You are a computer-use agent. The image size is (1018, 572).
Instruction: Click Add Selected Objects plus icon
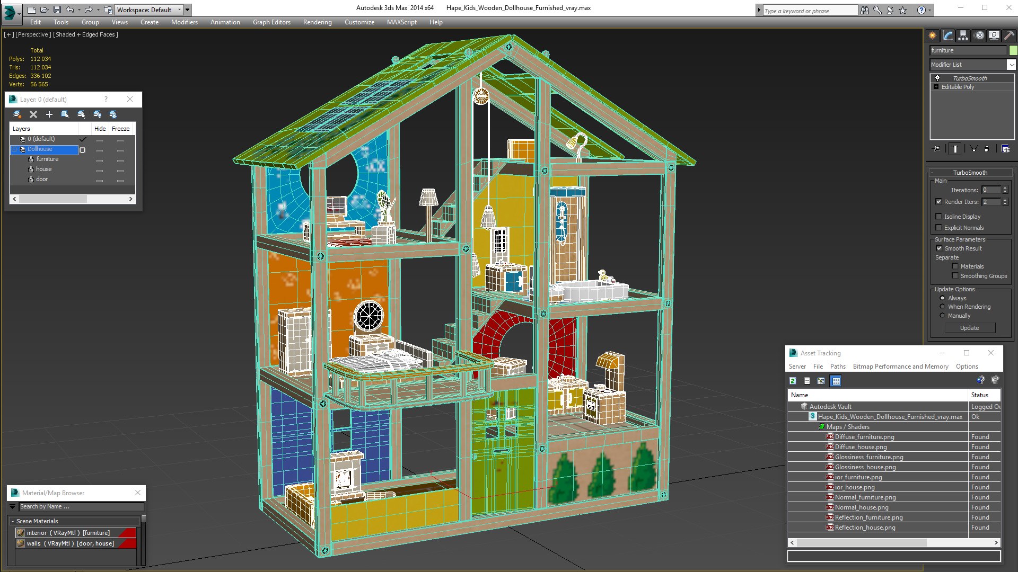click(x=49, y=114)
